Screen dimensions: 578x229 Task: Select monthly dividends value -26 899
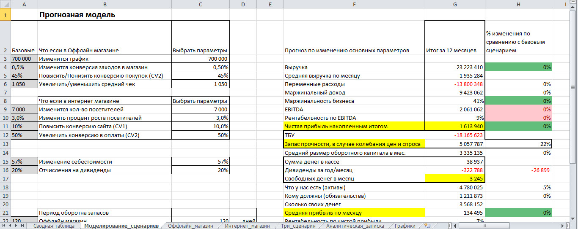click(518, 170)
